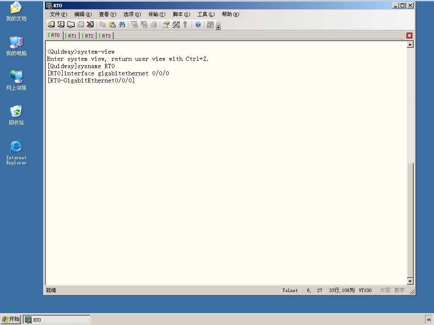Screen dimensions: 434x325
Task: Select the 回收站 recycle bin icon
Action: pyautogui.click(x=17, y=115)
